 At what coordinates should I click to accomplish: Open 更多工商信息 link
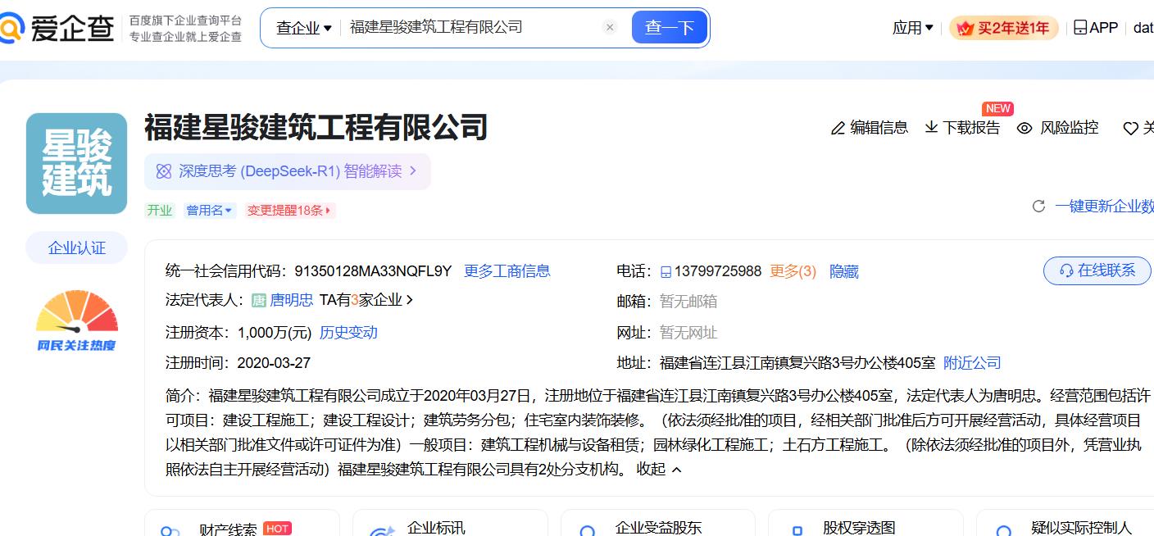(507, 271)
